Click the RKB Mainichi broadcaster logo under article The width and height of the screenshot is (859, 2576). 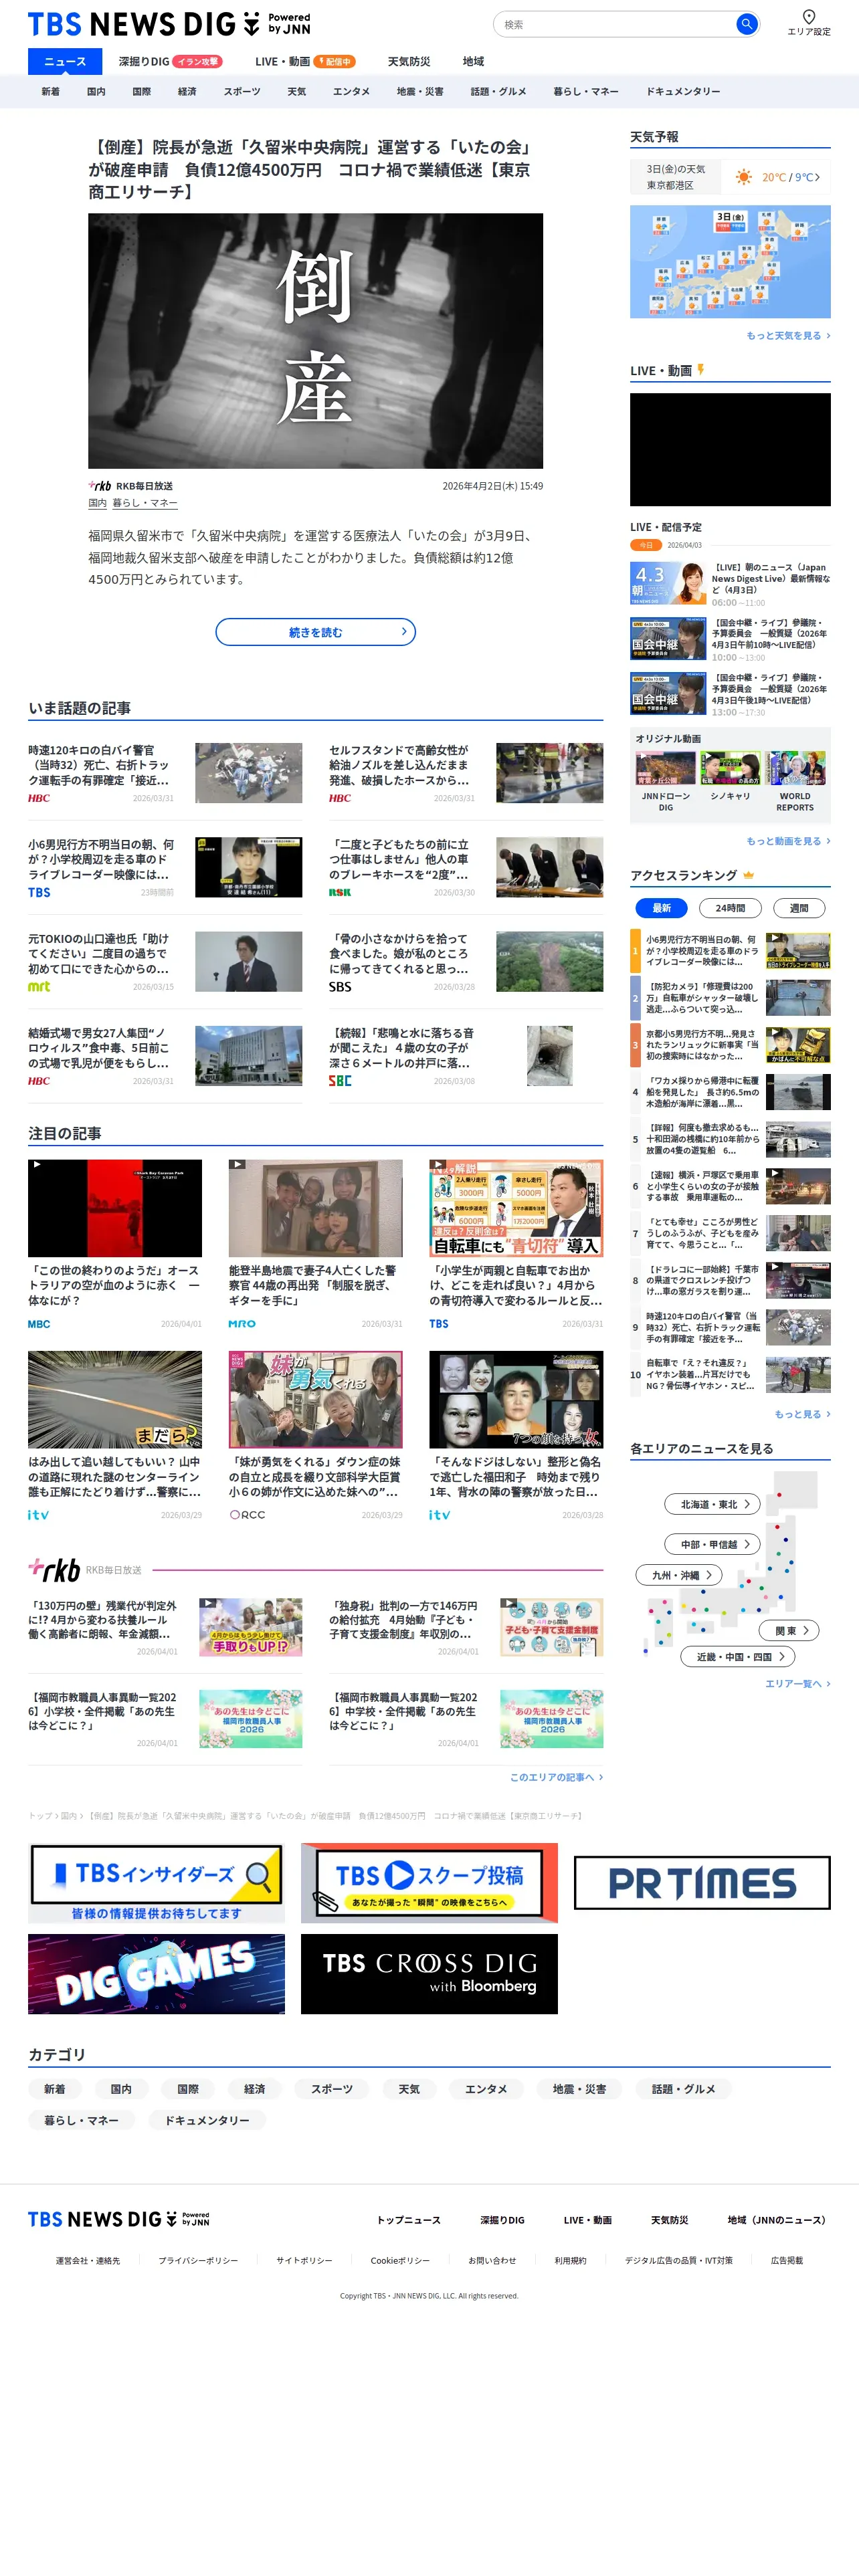coord(100,486)
